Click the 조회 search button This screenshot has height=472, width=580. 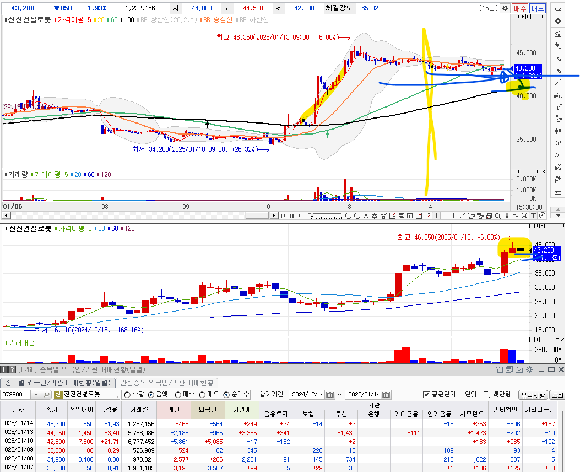click(x=557, y=395)
